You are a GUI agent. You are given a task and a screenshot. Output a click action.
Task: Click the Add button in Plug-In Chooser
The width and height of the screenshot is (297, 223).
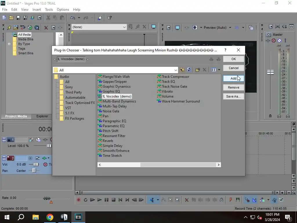pos(233,78)
